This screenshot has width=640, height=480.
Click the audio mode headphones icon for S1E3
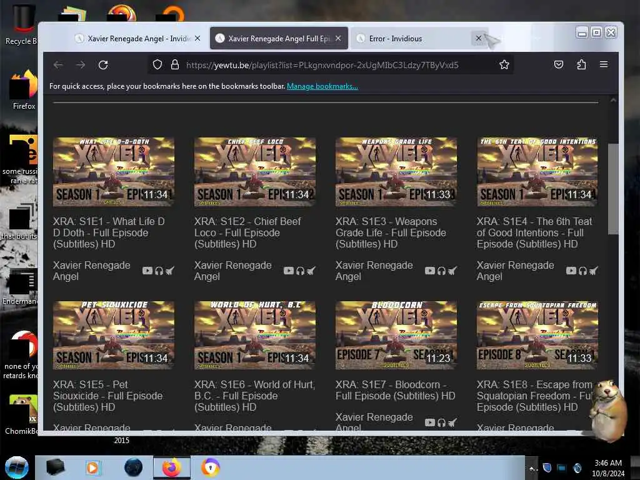coord(442,271)
